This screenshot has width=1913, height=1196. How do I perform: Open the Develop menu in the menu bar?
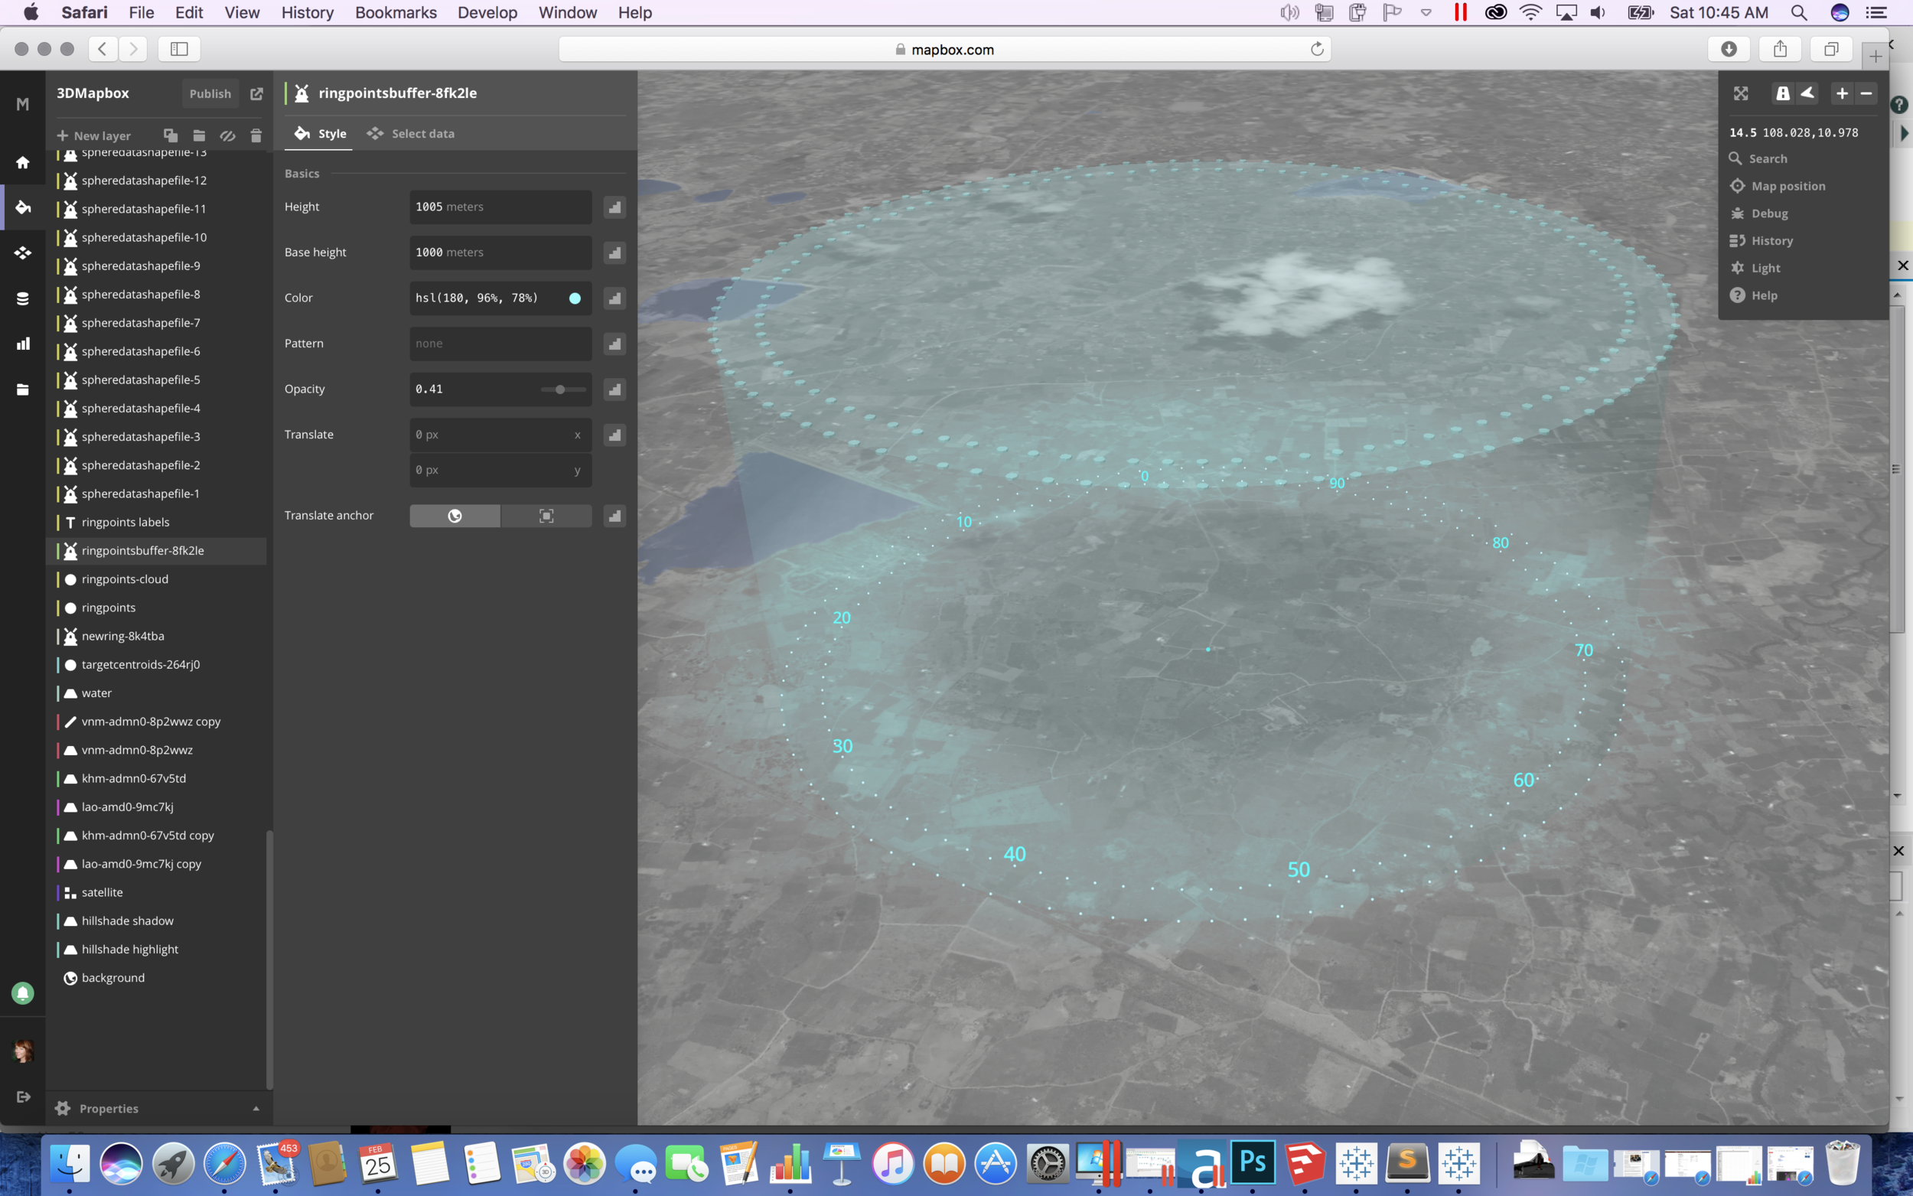tap(487, 13)
